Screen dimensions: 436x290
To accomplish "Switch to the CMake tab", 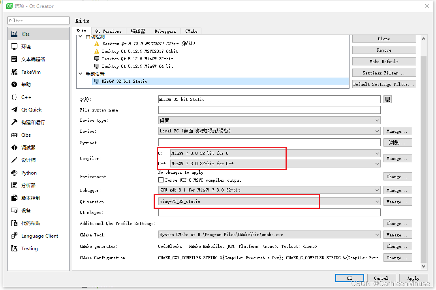I will point(191,32).
